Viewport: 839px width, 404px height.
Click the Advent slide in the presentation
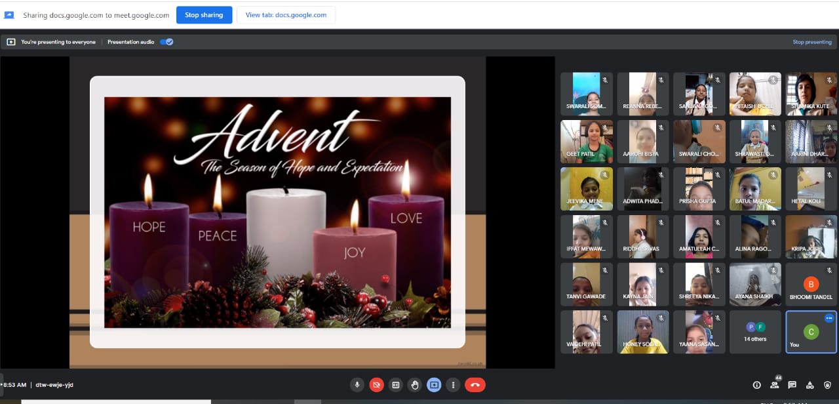277,212
